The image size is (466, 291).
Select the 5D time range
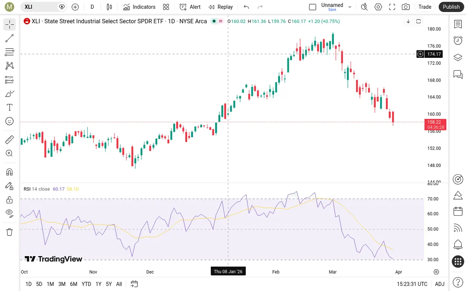point(39,284)
